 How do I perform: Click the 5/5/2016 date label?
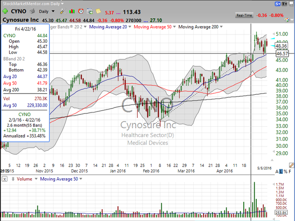pyautogui.click(x=265, y=168)
